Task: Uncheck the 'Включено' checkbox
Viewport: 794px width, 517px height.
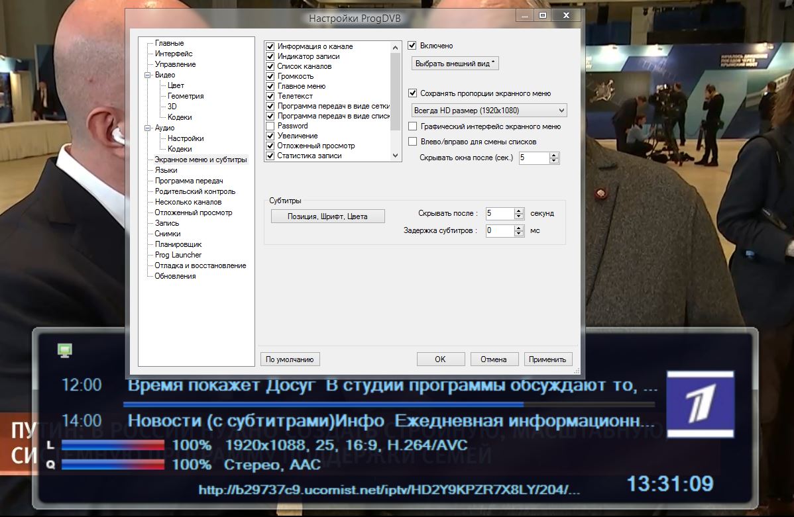Action: click(412, 46)
